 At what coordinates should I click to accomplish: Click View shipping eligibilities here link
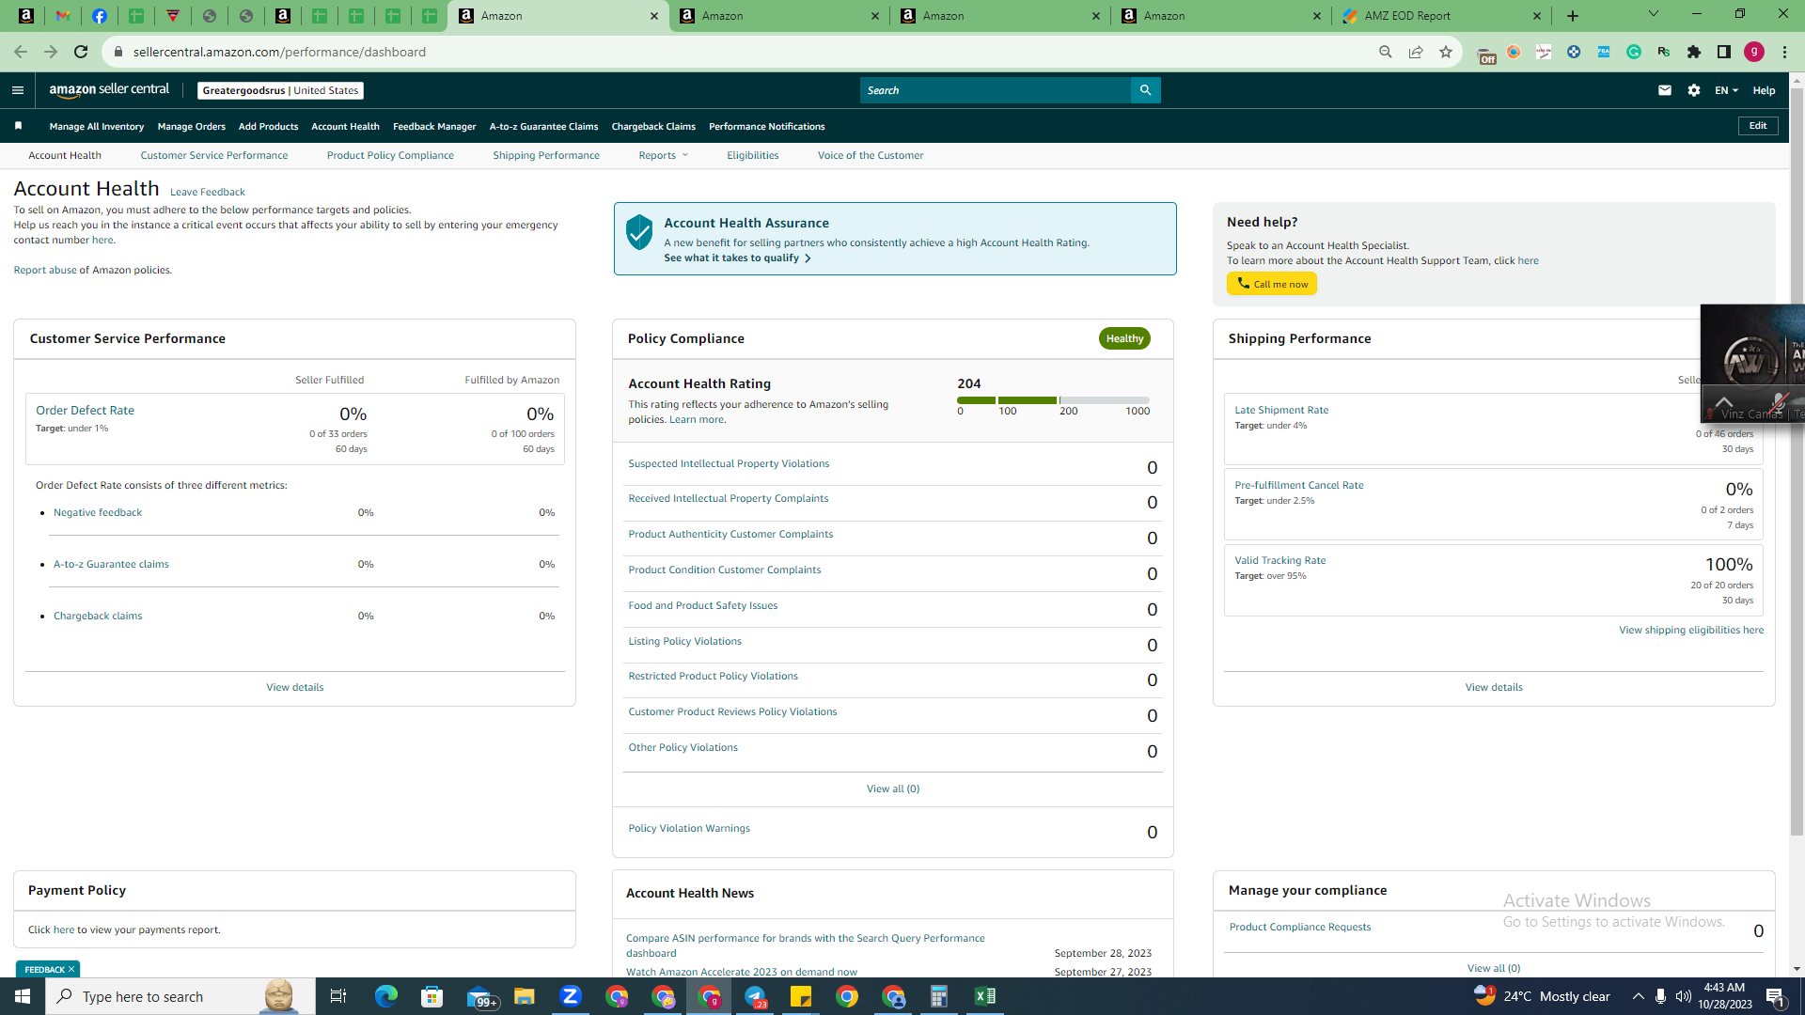1691,630
